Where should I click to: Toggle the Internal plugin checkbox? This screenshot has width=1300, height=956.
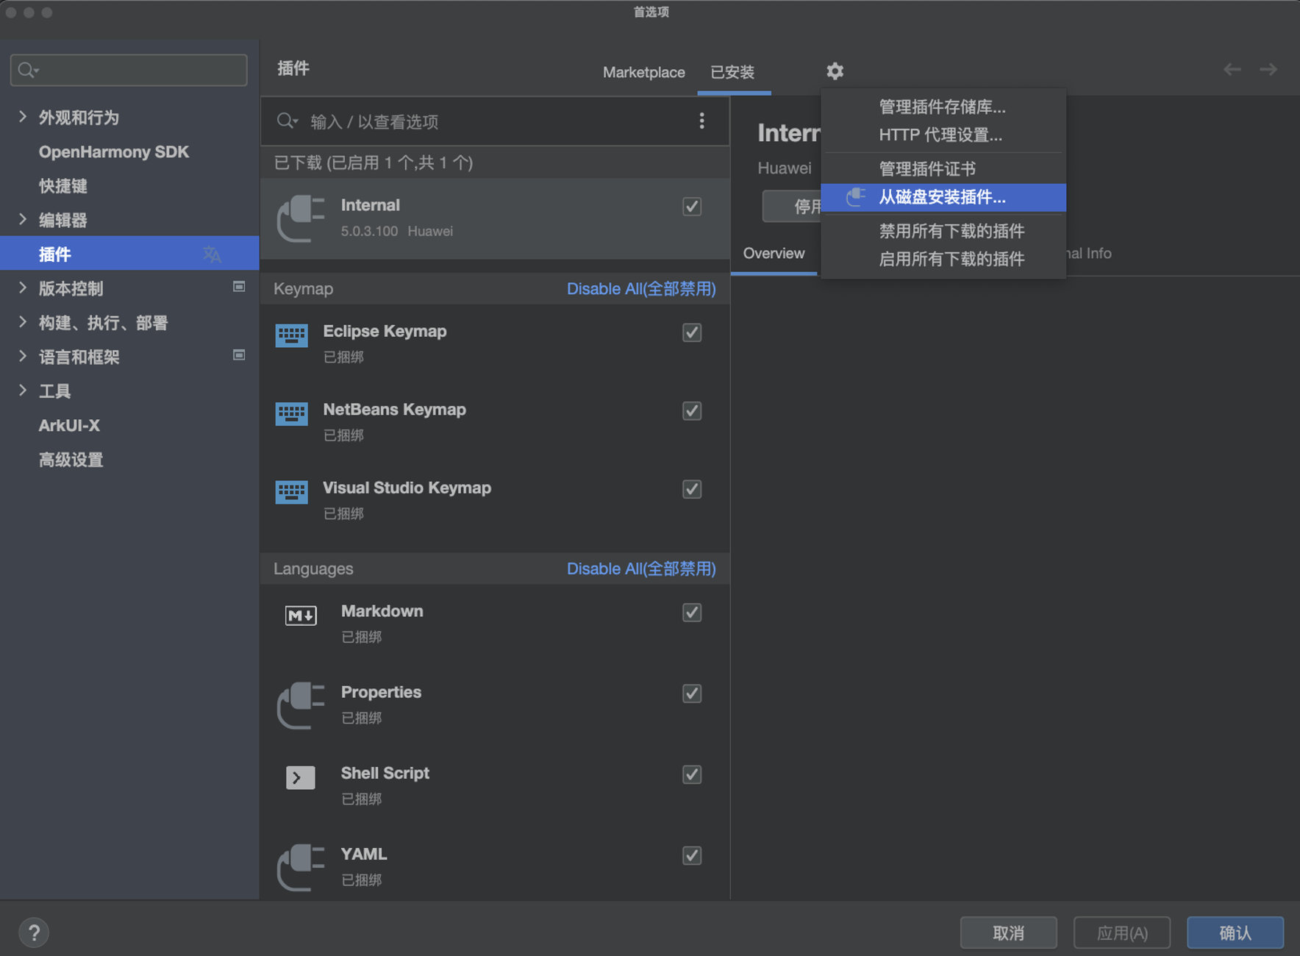pyautogui.click(x=692, y=207)
